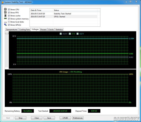Open the Cooling Fans tab
This screenshot has height=122, width=141.
coord(25,30)
